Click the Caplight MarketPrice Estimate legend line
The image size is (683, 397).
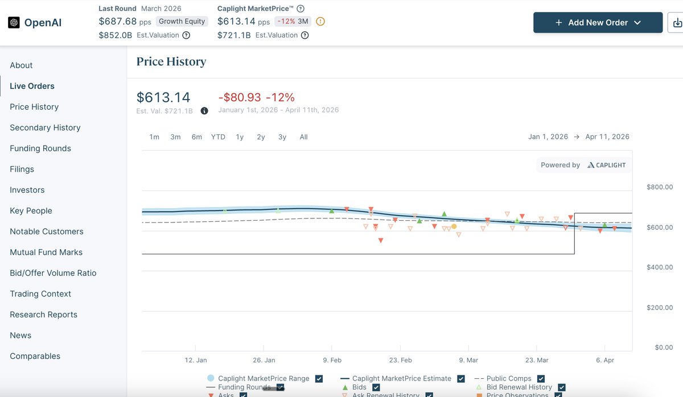(344, 378)
